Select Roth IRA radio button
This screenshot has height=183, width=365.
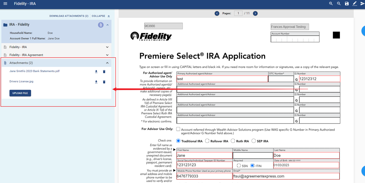(x=233, y=141)
